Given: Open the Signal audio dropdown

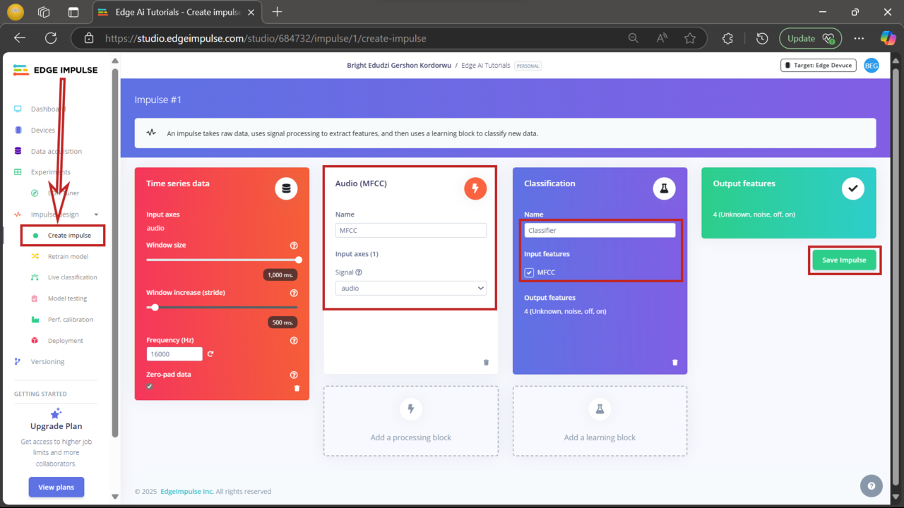Looking at the screenshot, I should pyautogui.click(x=410, y=288).
